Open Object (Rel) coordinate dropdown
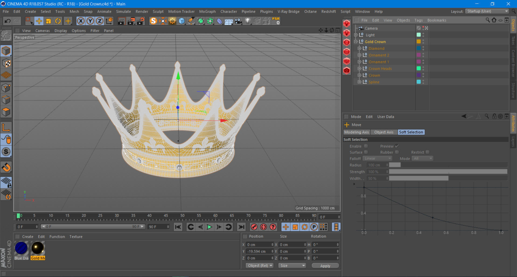This screenshot has height=277, width=517. point(260,265)
